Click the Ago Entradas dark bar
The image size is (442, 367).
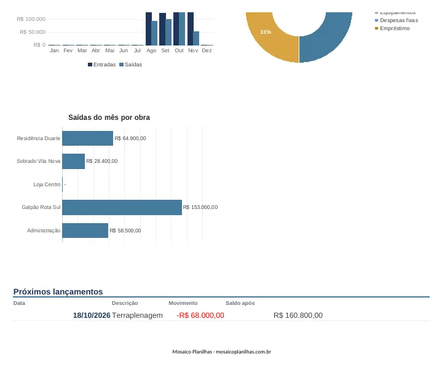click(149, 28)
